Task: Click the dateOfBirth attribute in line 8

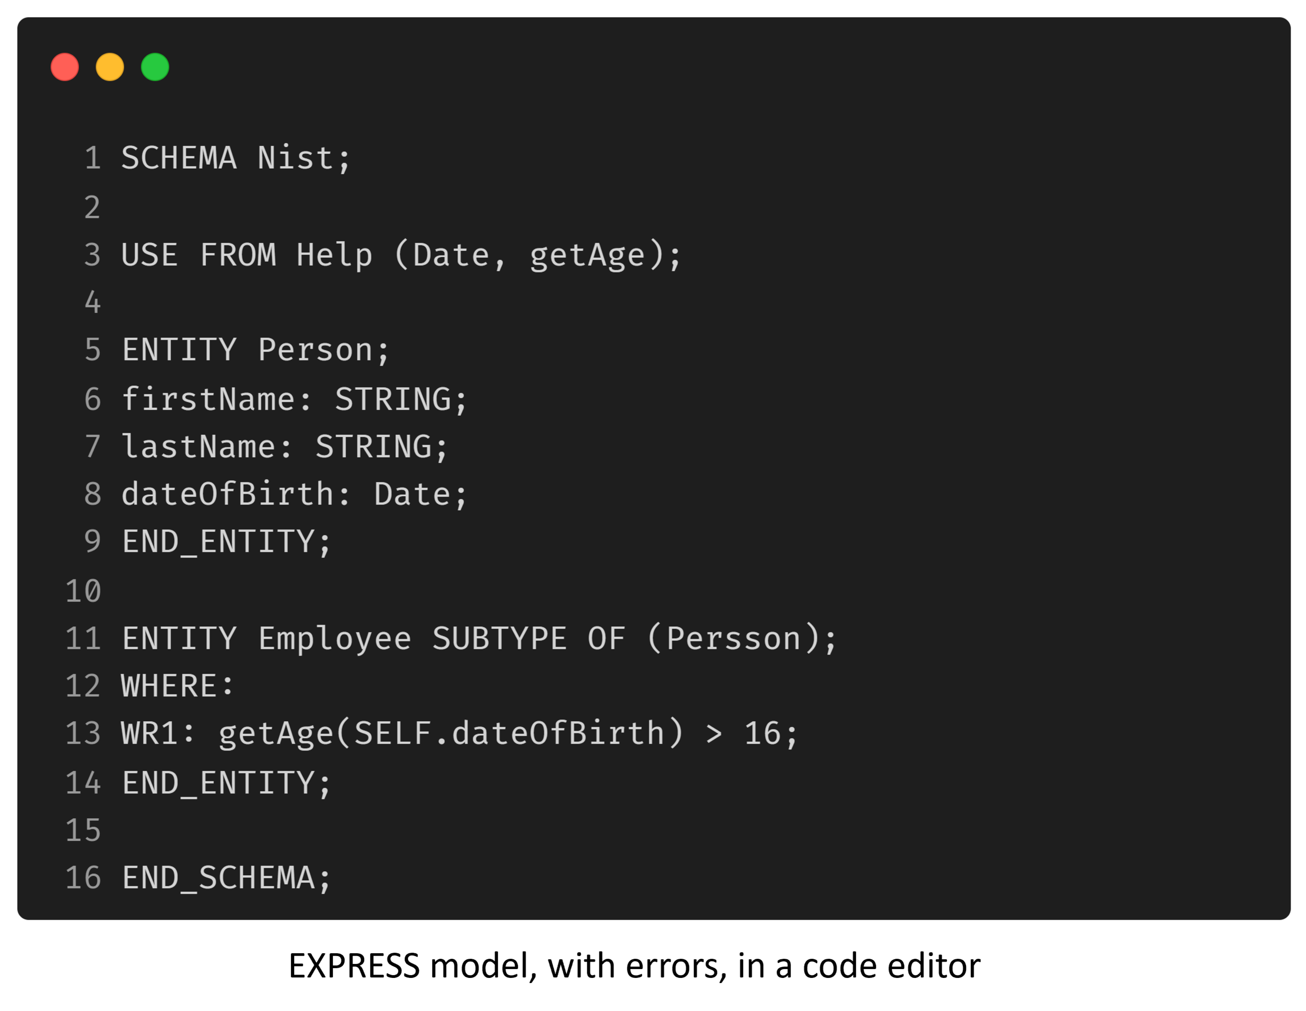Action: click(x=228, y=495)
